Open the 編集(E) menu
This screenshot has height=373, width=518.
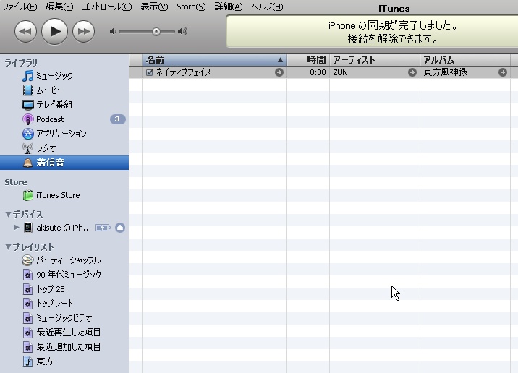click(x=59, y=7)
